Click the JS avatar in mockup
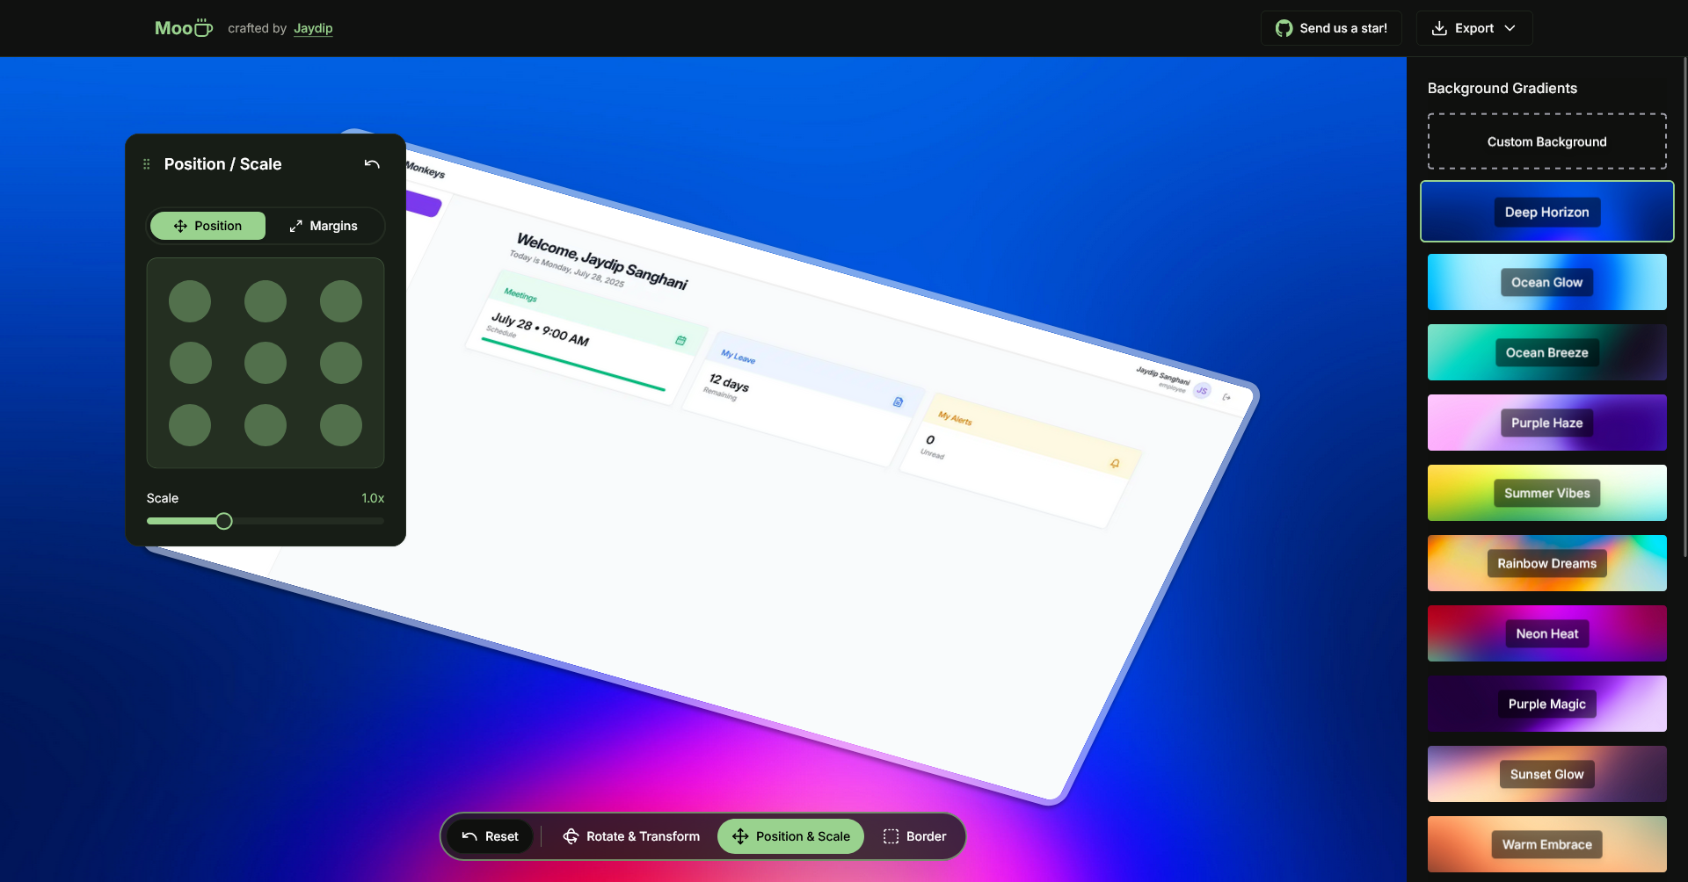Screen dimensions: 1688x882 pos(1202,390)
